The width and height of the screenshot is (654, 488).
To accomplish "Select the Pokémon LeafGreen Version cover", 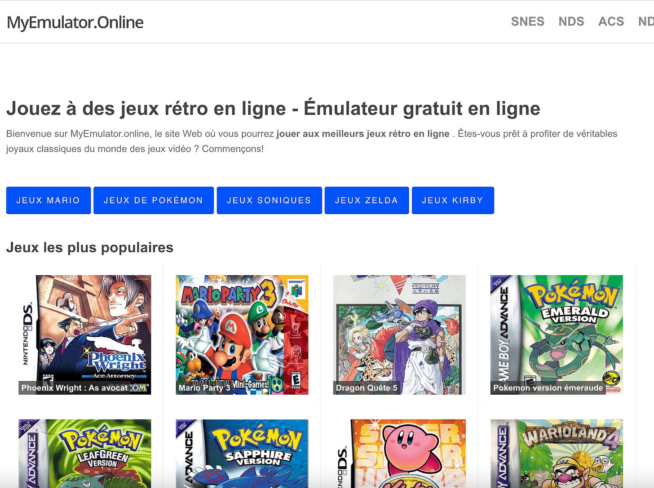I will pos(85,453).
